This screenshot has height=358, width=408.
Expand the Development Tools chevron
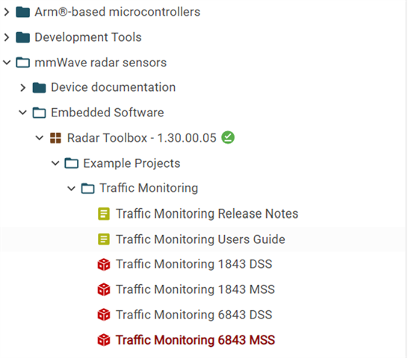click(7, 37)
